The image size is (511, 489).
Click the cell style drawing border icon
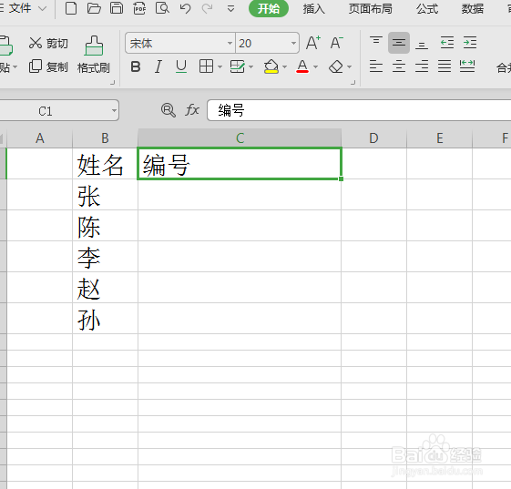(x=237, y=66)
